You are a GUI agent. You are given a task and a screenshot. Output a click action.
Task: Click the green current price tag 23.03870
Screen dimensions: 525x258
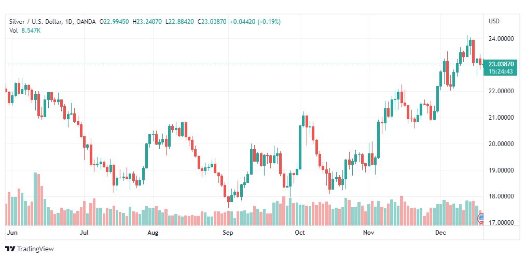coord(501,64)
